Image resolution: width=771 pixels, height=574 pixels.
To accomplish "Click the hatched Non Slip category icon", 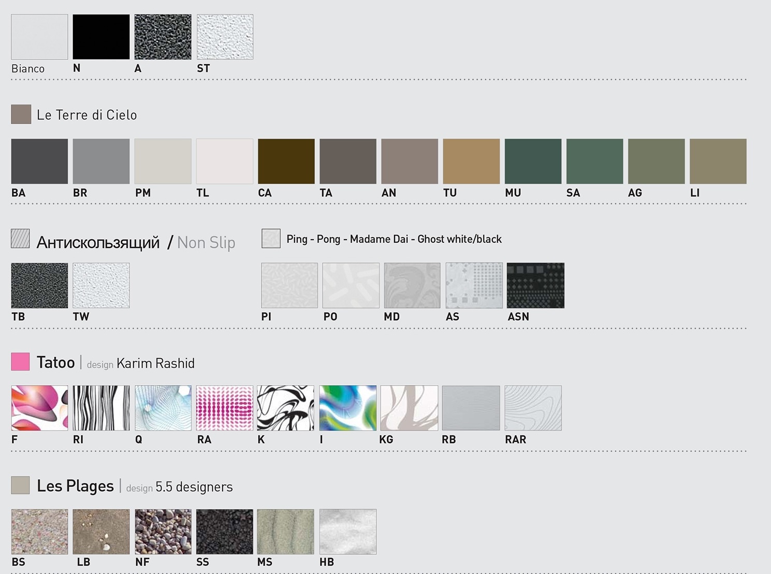I will pos(20,239).
